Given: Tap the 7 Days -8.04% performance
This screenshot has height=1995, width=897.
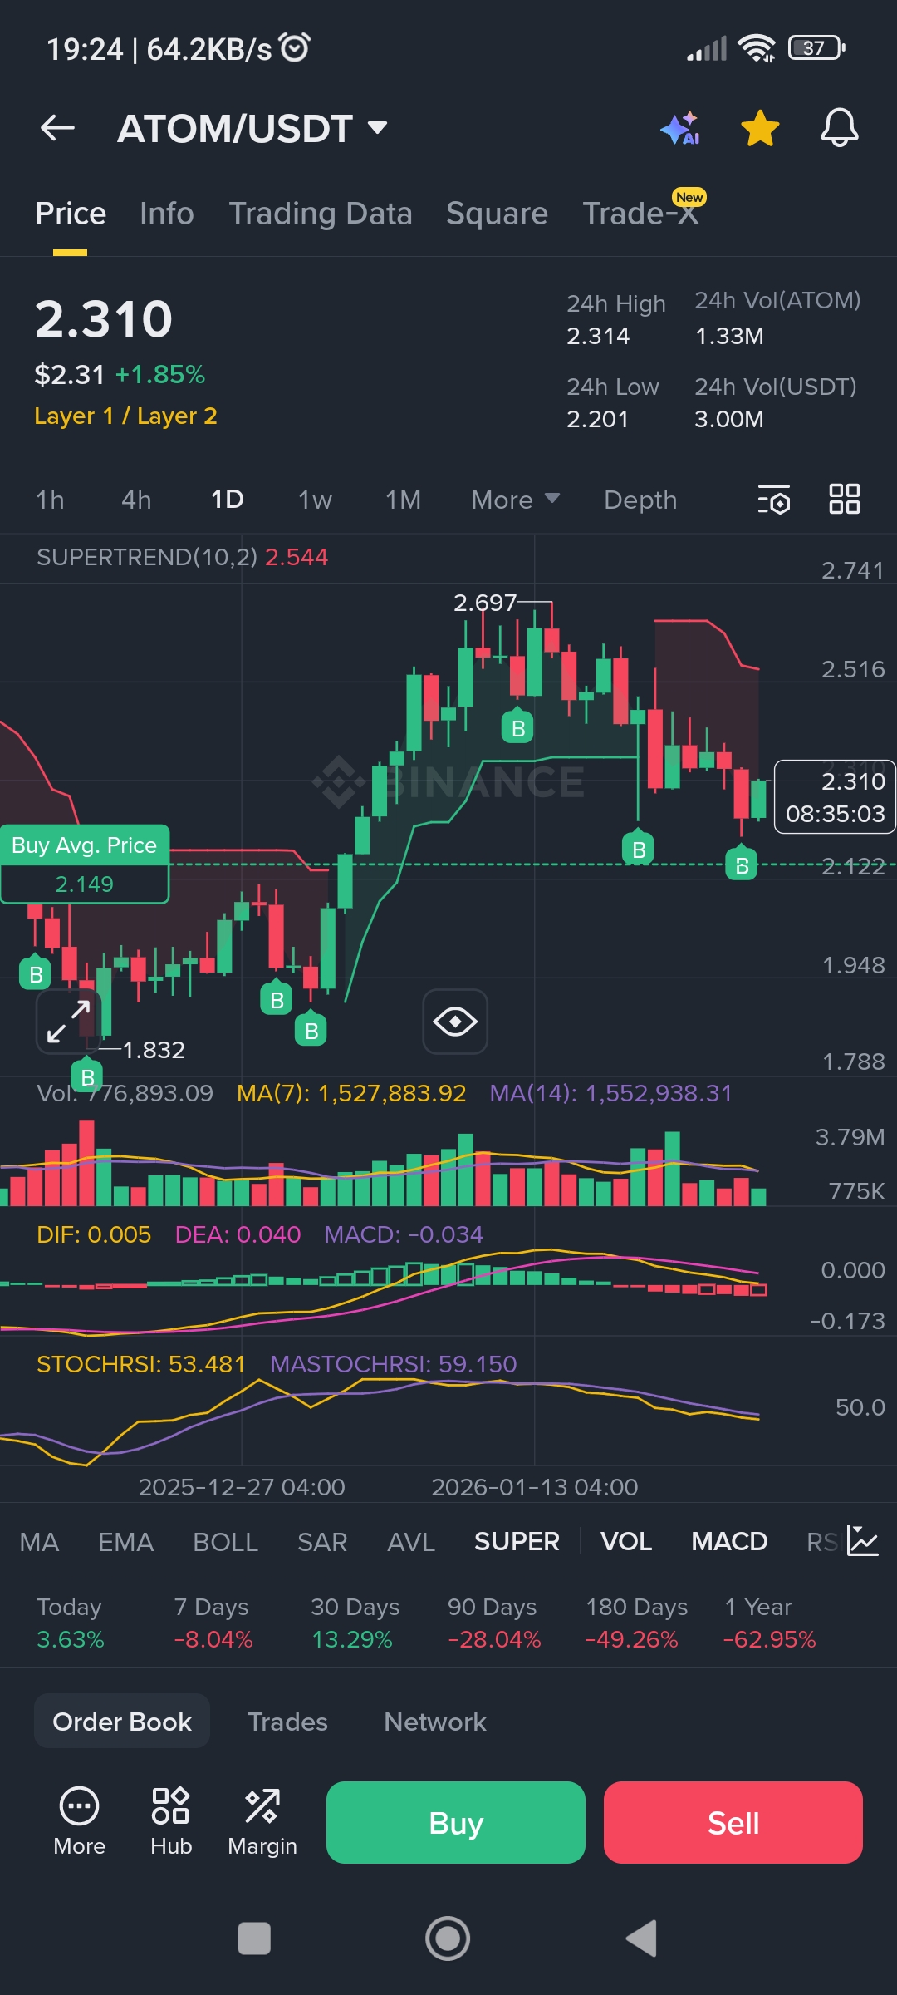Looking at the screenshot, I should tap(213, 1623).
